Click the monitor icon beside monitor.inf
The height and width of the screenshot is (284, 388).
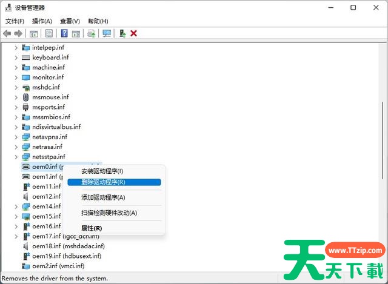pos(25,78)
